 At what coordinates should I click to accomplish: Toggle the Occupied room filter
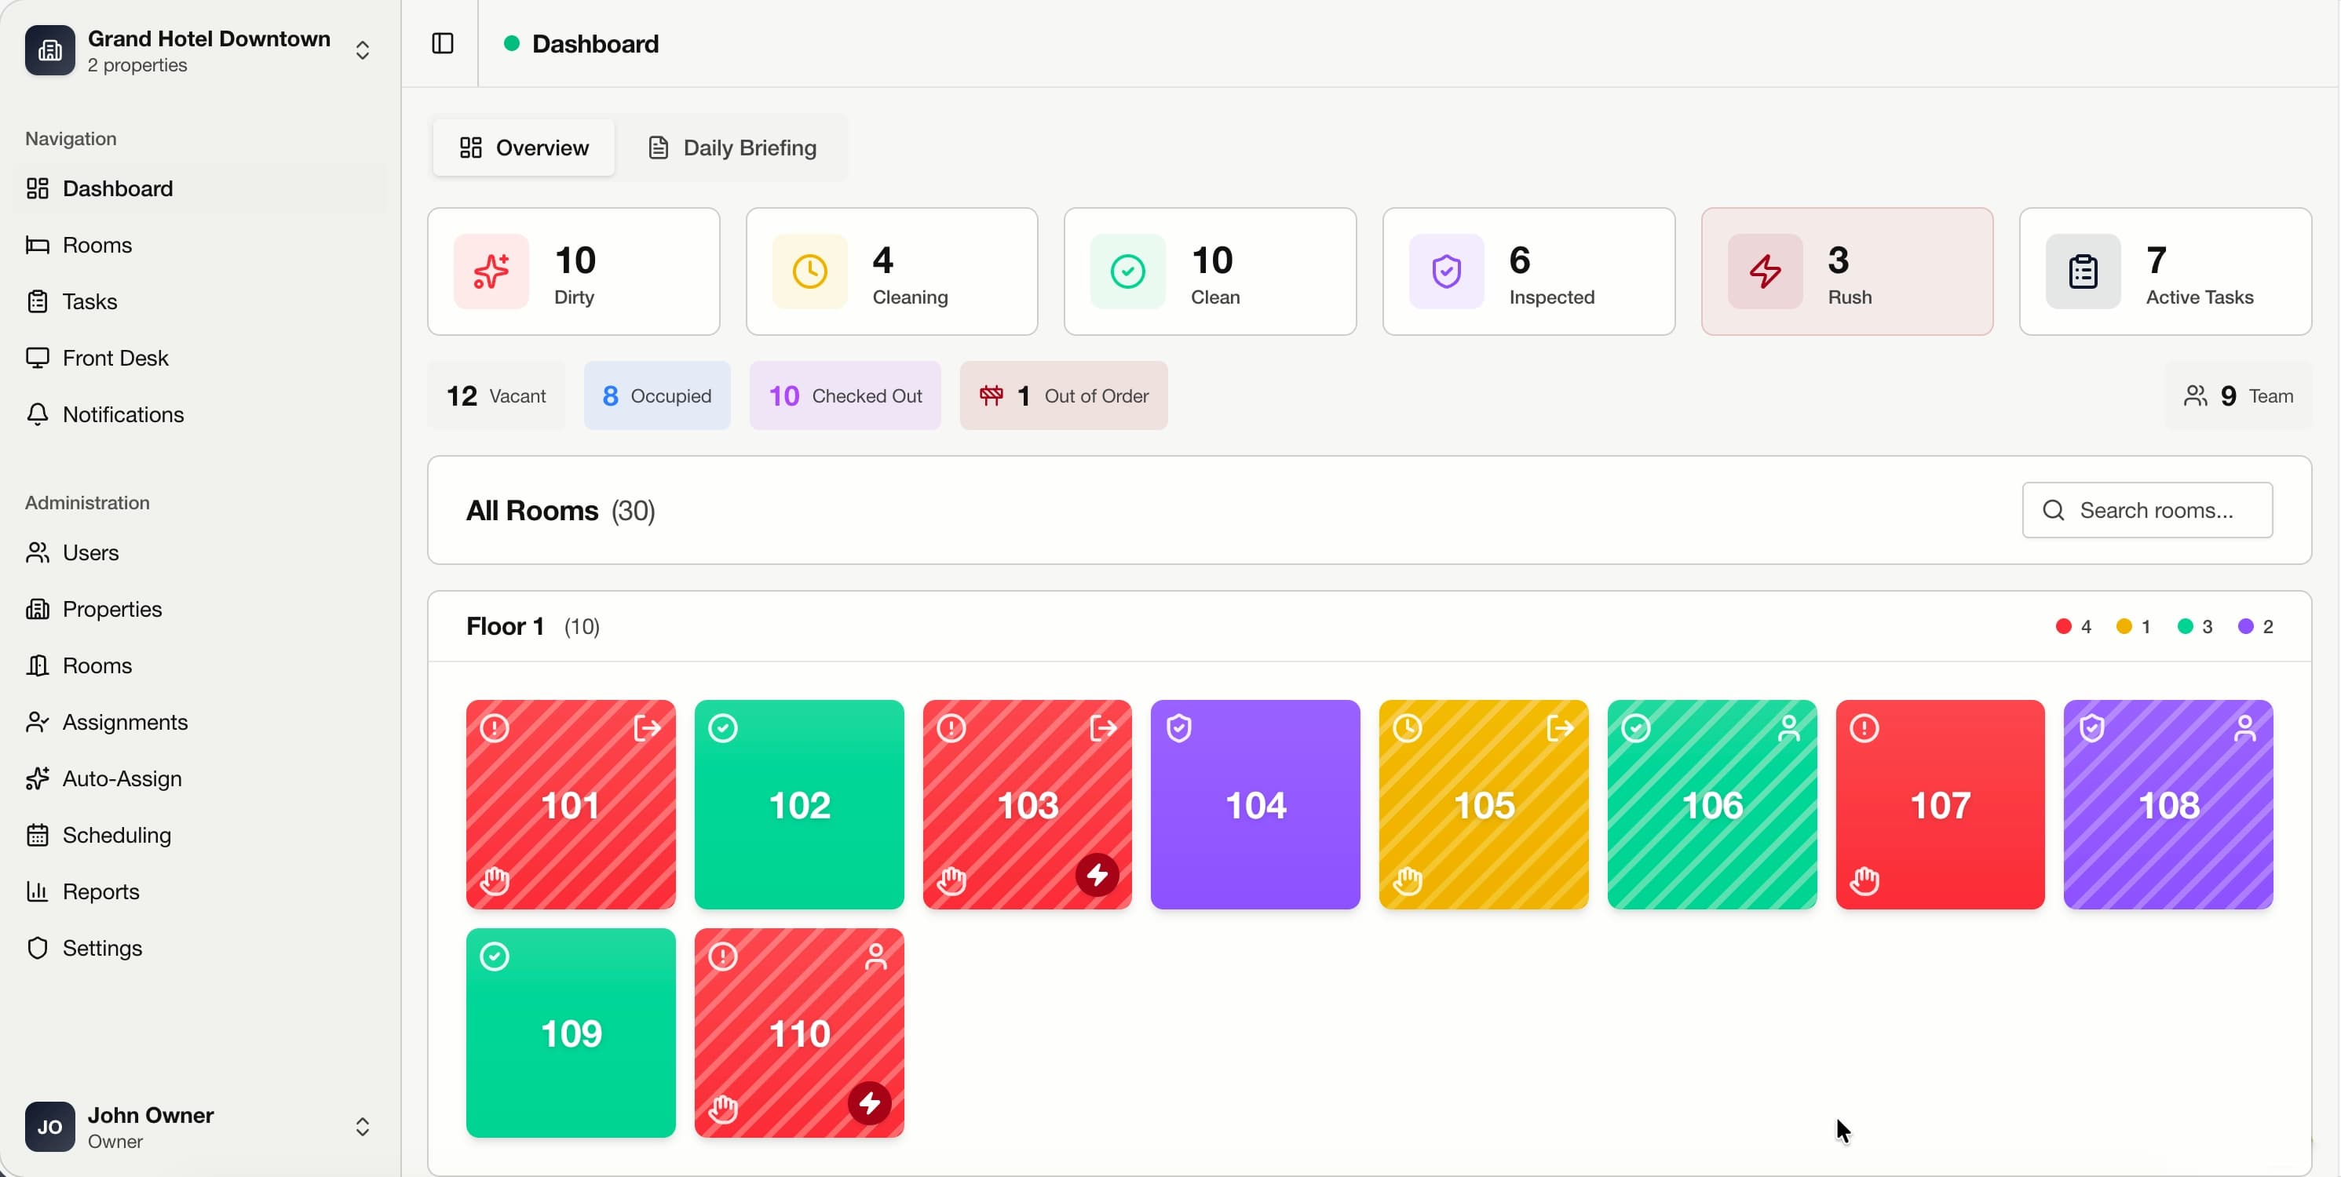[656, 395]
